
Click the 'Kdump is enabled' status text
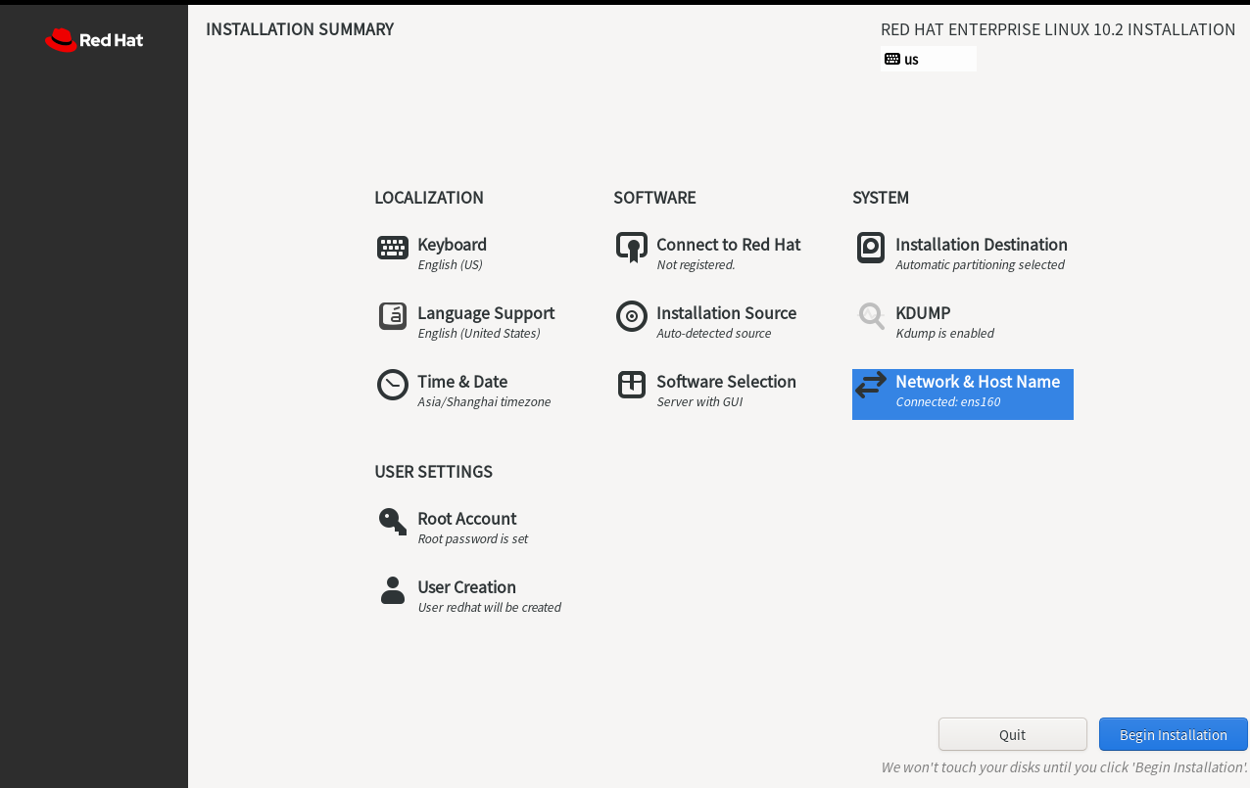point(944,334)
